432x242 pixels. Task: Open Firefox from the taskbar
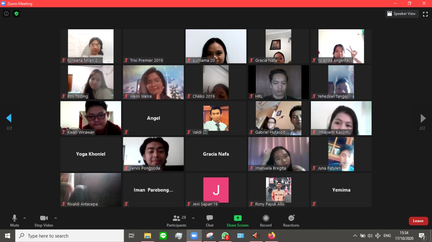(x=272, y=236)
